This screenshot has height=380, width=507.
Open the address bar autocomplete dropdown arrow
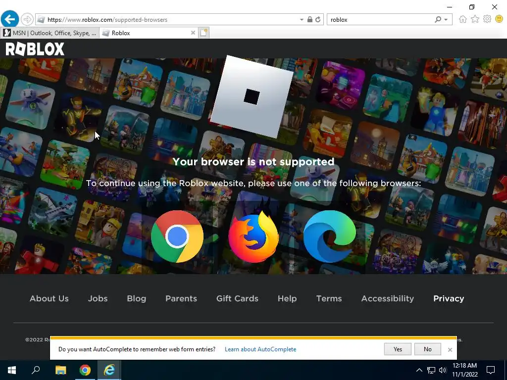point(302,19)
